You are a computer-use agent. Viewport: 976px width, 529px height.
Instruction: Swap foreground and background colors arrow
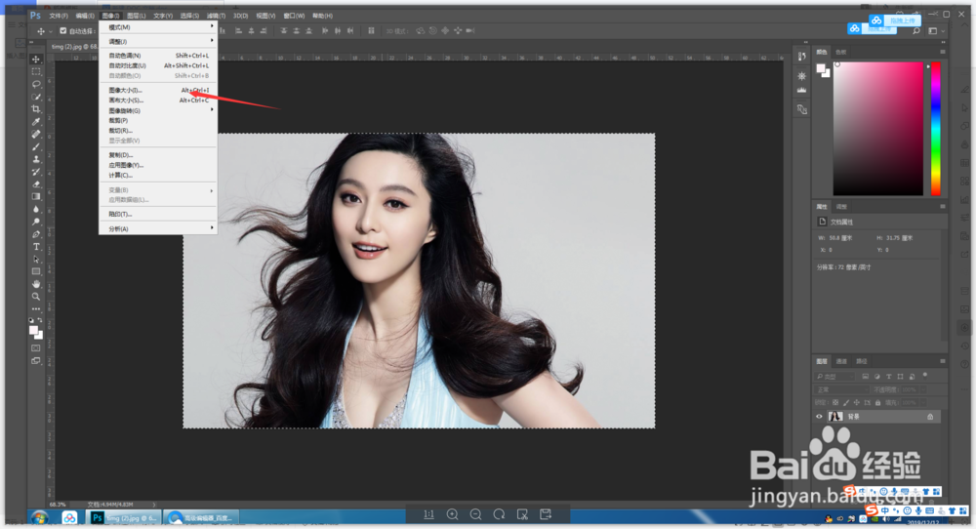tap(40, 320)
